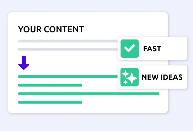Screen dimensions: 193x131
Task: Click the NEW IDEAS label text
Action: [162, 77]
